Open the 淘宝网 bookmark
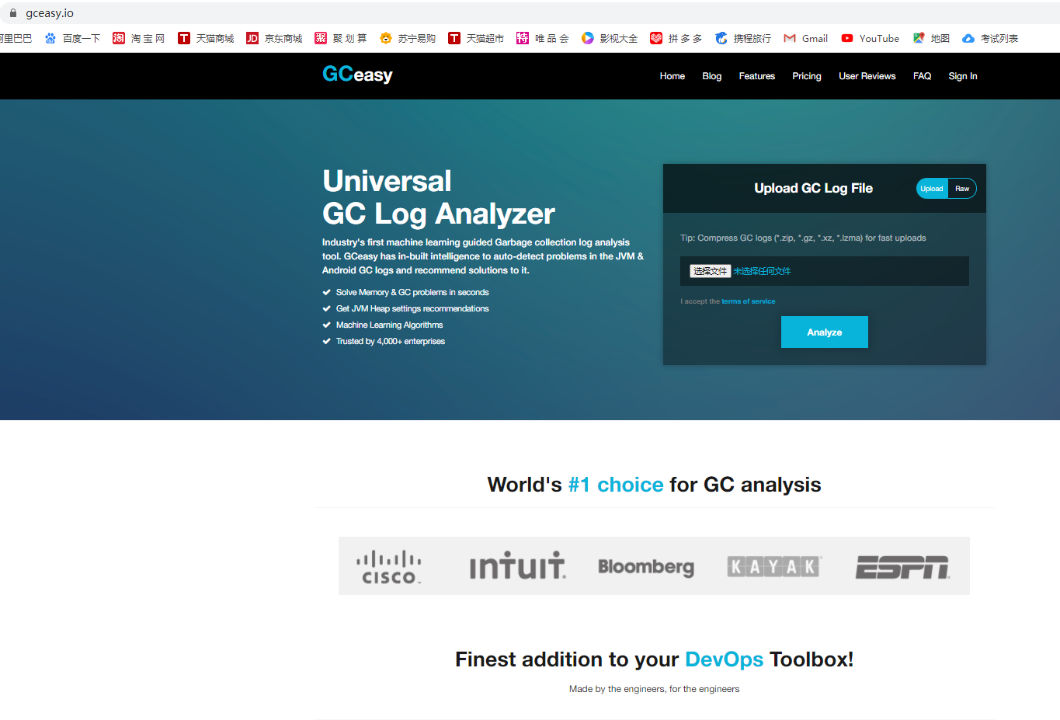 139,38
